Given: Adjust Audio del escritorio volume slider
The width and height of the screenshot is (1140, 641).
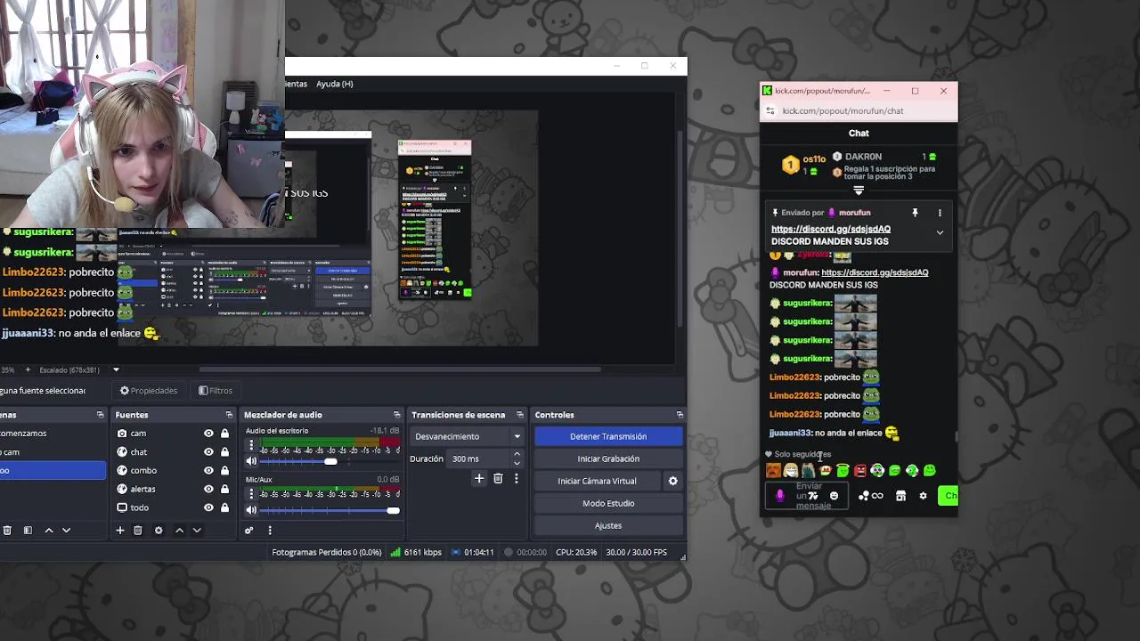Looking at the screenshot, I should pyautogui.click(x=330, y=461).
